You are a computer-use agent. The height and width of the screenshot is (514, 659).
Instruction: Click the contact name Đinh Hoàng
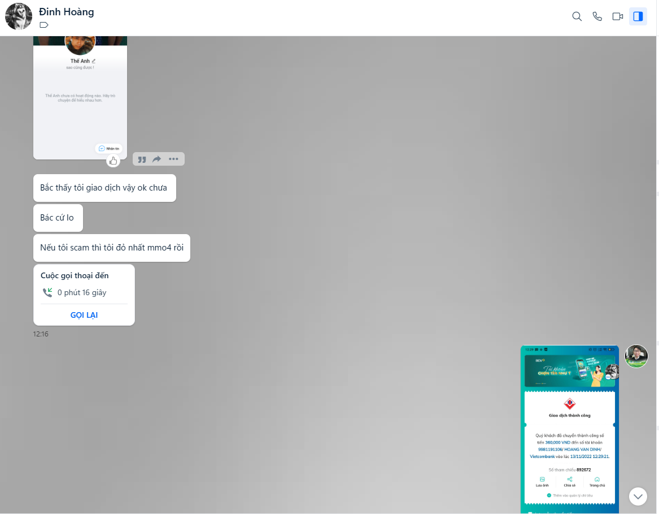point(67,12)
